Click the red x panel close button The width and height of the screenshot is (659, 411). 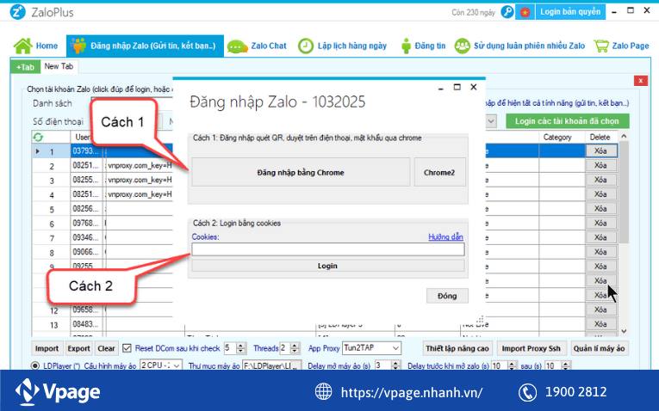(x=641, y=81)
